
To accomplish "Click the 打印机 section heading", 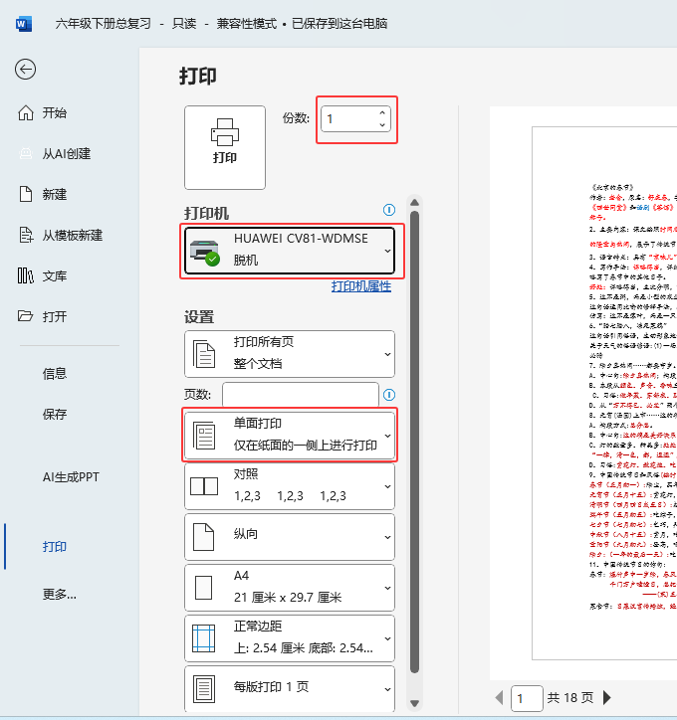I will [x=206, y=213].
